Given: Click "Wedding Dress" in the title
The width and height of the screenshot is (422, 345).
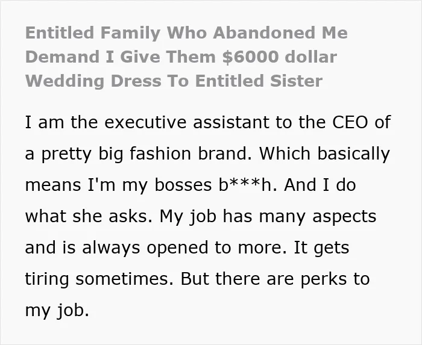Looking at the screenshot, I should point(93,81).
